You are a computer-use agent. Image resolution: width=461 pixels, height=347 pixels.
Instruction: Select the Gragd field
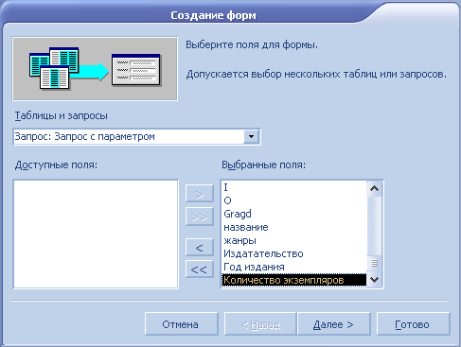tap(294, 214)
